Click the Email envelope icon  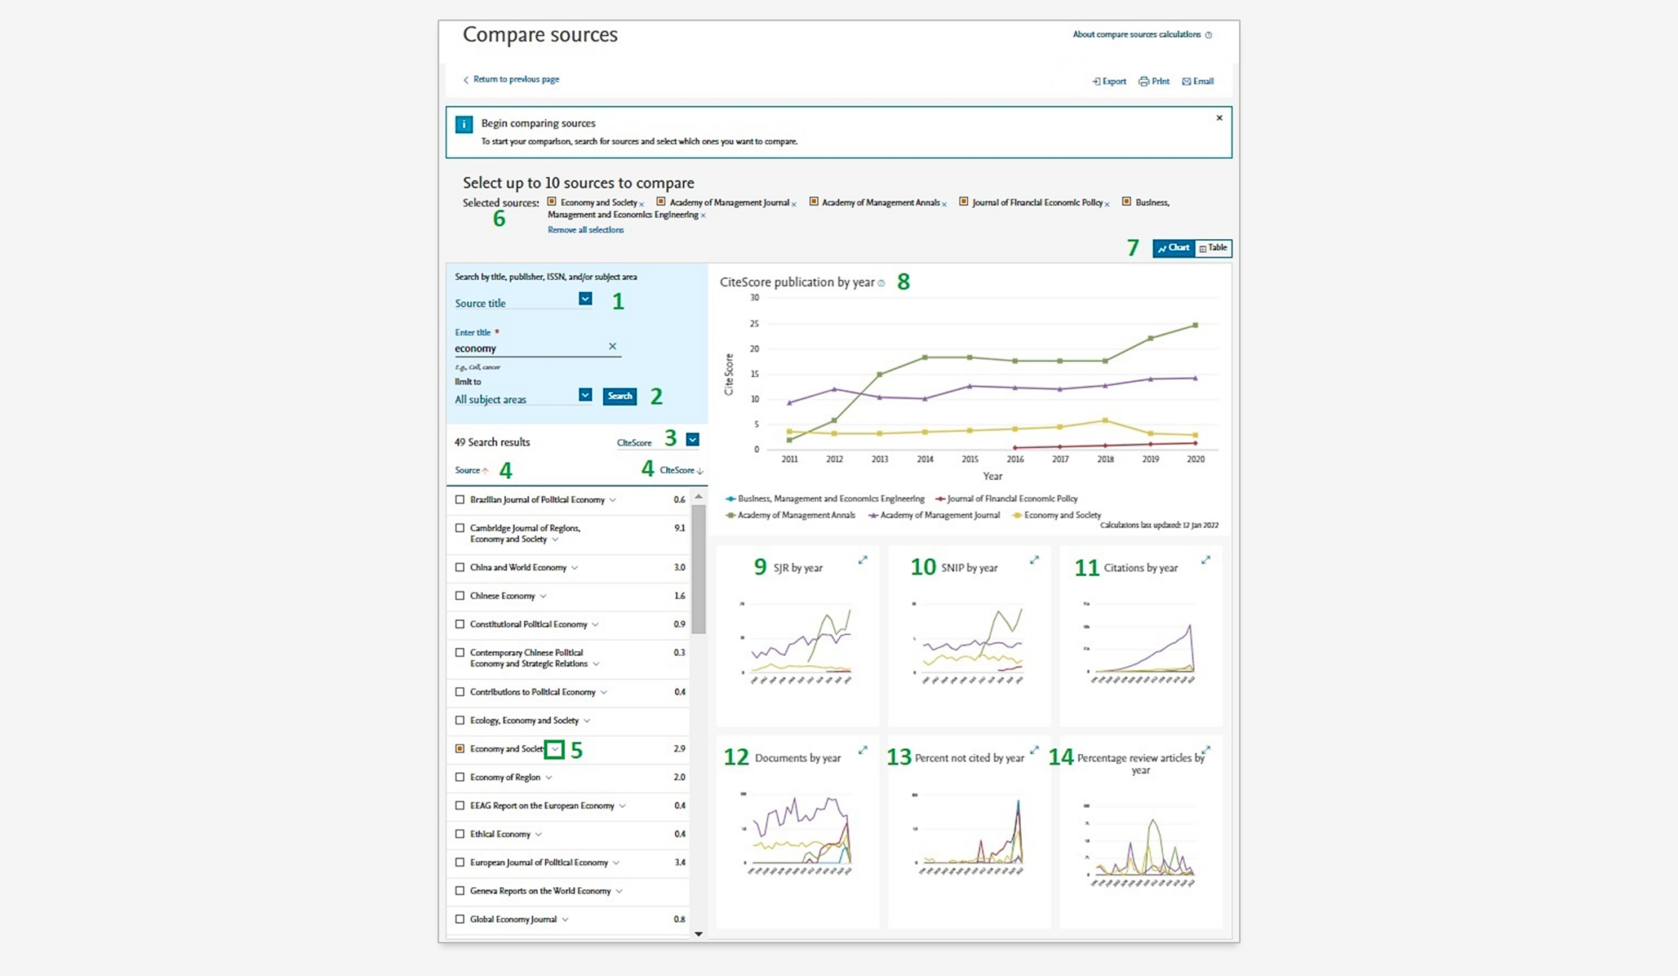(x=1186, y=81)
